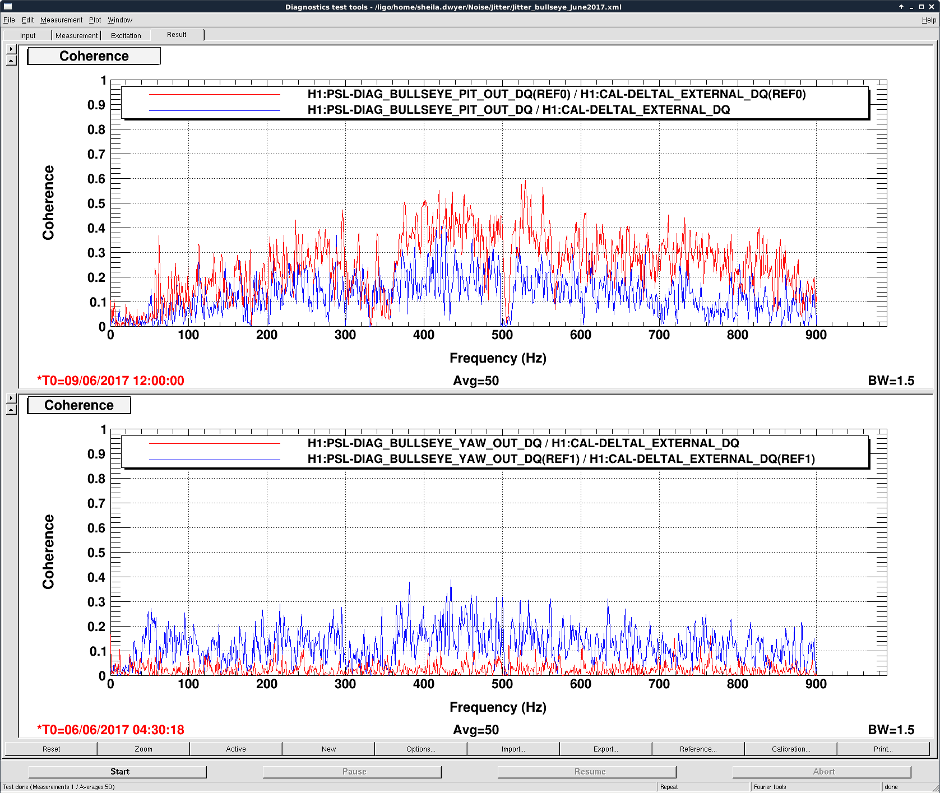Open the Help menu
The height and width of the screenshot is (793, 940).
point(929,20)
